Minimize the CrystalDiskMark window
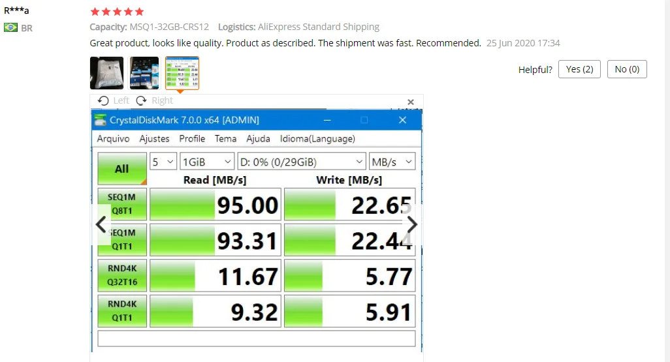Image resolution: width=670 pixels, height=362 pixels. (x=327, y=120)
